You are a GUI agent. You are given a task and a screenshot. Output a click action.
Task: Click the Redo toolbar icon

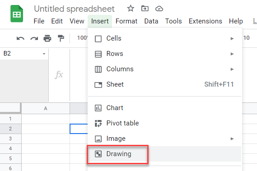point(34,38)
